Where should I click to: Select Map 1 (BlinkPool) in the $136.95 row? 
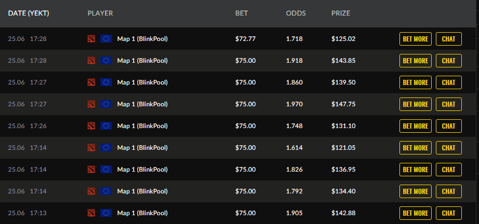coord(143,170)
